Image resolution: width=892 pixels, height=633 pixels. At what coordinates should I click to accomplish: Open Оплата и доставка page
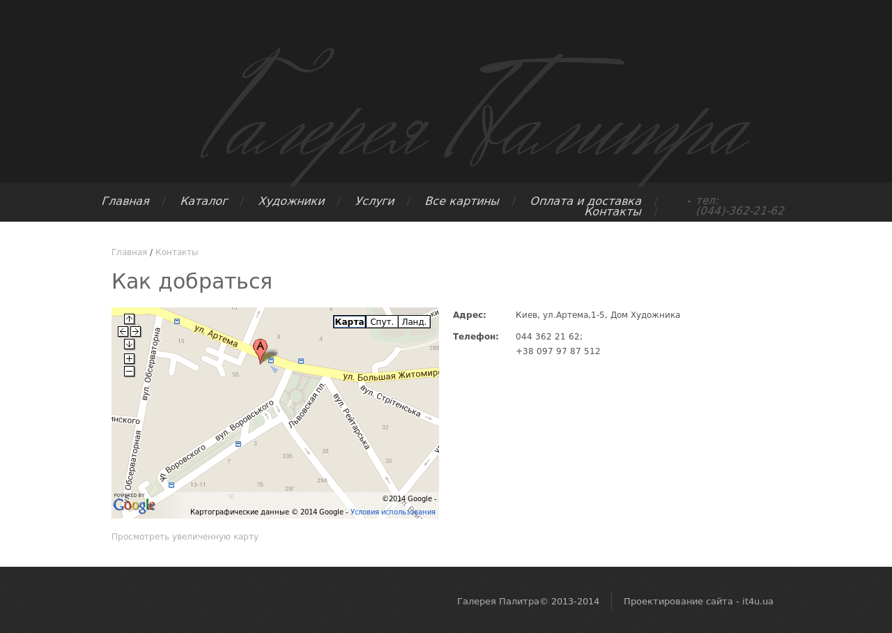pyautogui.click(x=585, y=201)
